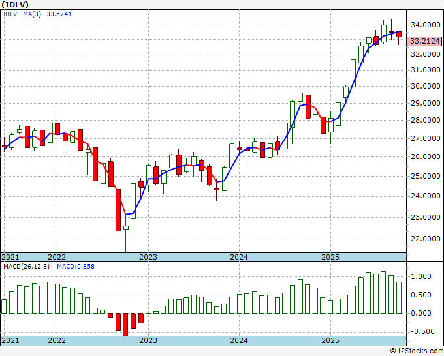Click the lowest red candlestick near 23
The width and height of the screenshot is (444, 356).
coord(118,211)
